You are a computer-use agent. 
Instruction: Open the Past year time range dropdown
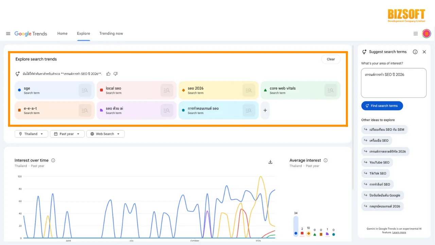[x=67, y=134]
